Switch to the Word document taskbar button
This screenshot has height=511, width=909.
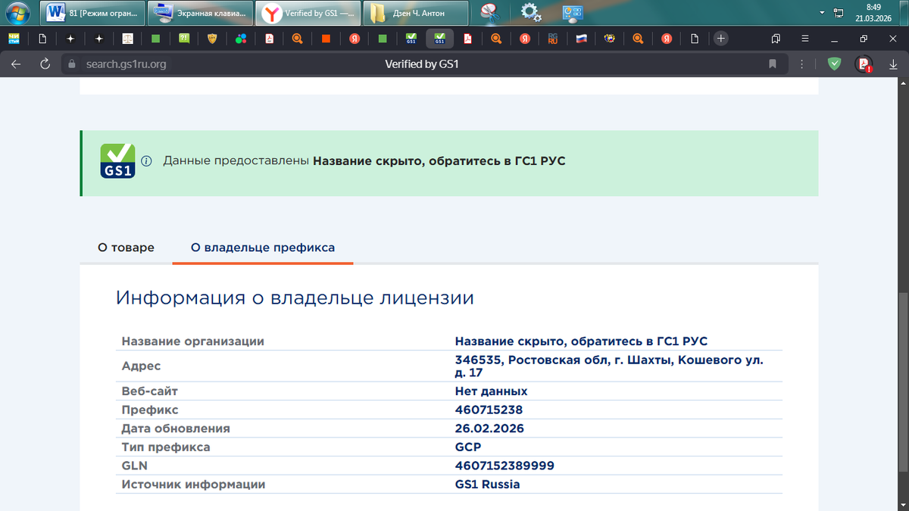(x=92, y=13)
